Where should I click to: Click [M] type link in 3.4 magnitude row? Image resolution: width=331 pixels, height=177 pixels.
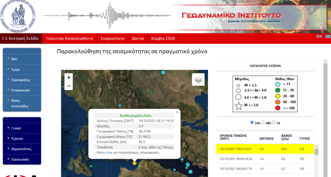pos(302,149)
